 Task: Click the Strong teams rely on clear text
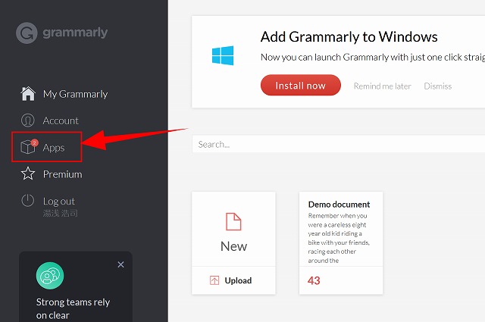(x=73, y=308)
